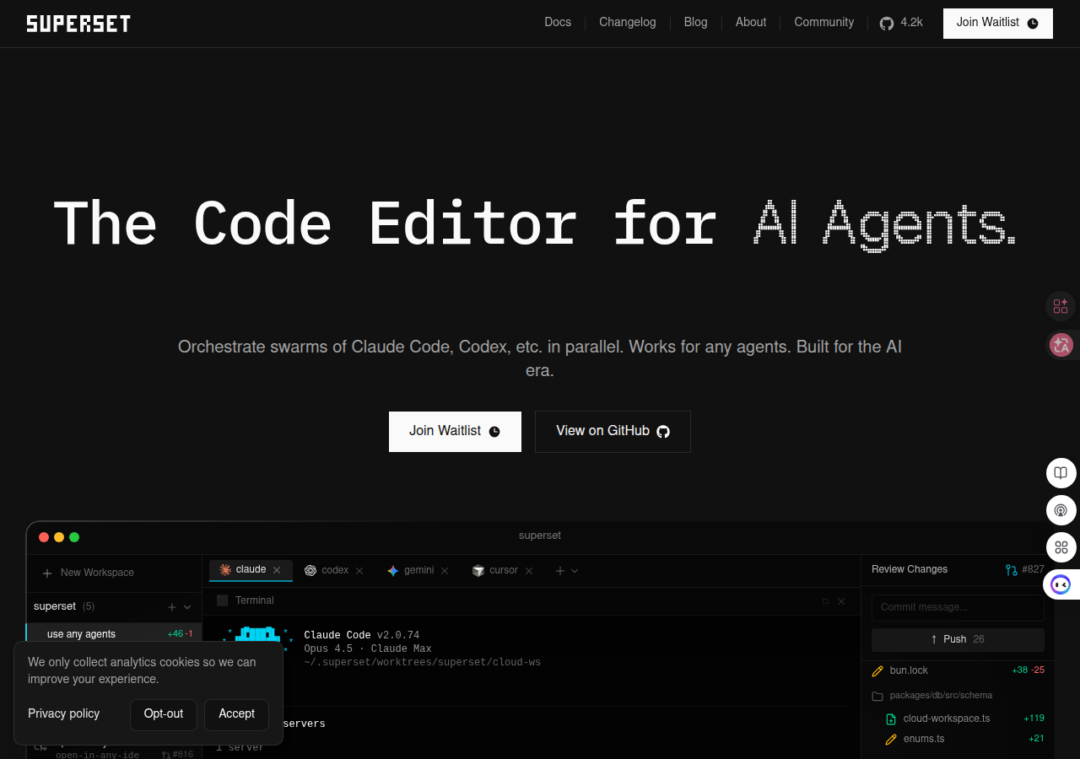1080x759 pixels.
Task: Click the pencil icon next to bun.lock
Action: [877, 671]
